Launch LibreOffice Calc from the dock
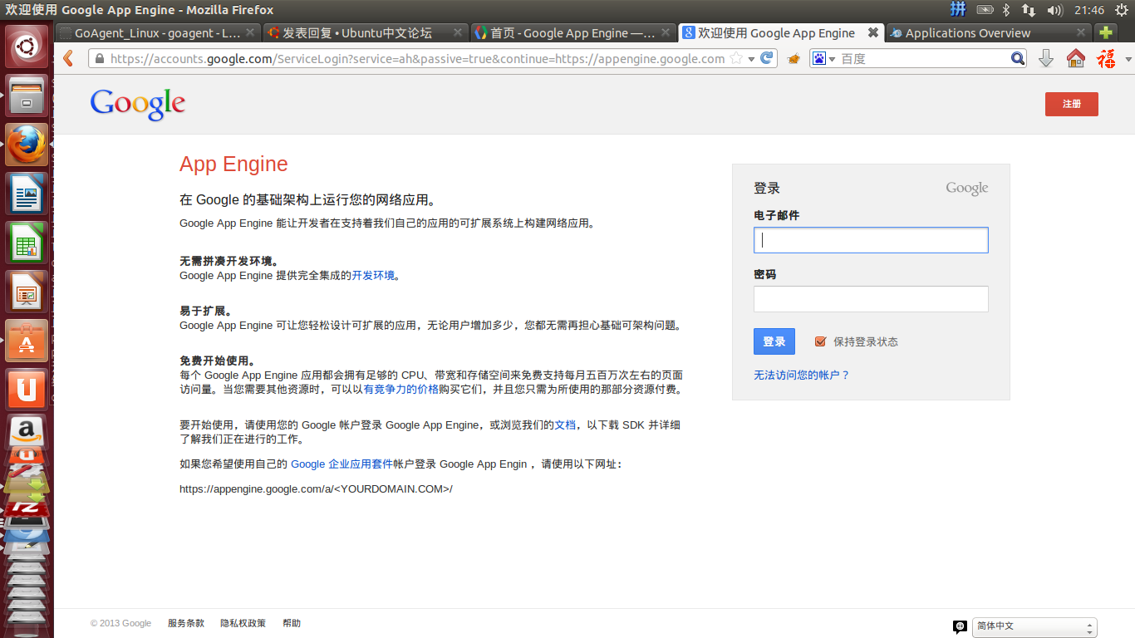This screenshot has width=1135, height=638. point(27,243)
